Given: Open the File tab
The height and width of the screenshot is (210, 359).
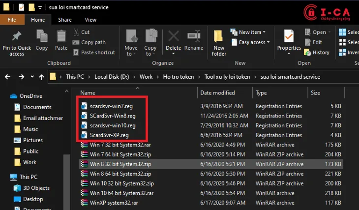Looking at the screenshot, I should tap(12, 20).
